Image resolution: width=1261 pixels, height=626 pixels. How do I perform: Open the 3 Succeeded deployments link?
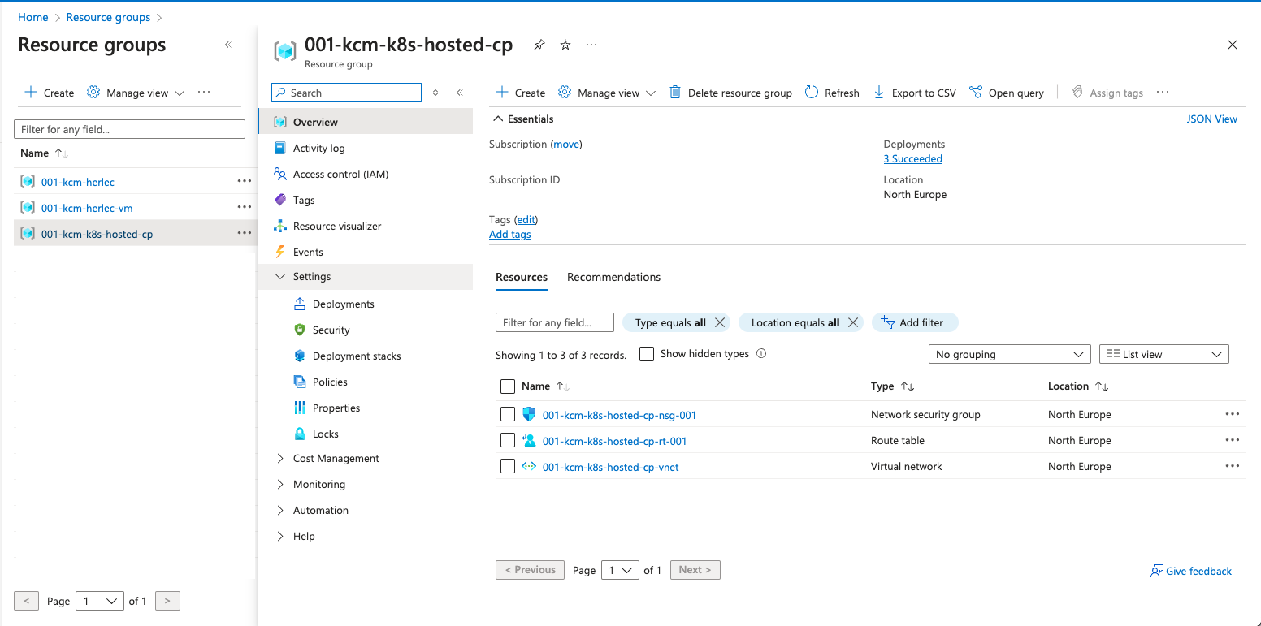pyautogui.click(x=912, y=159)
